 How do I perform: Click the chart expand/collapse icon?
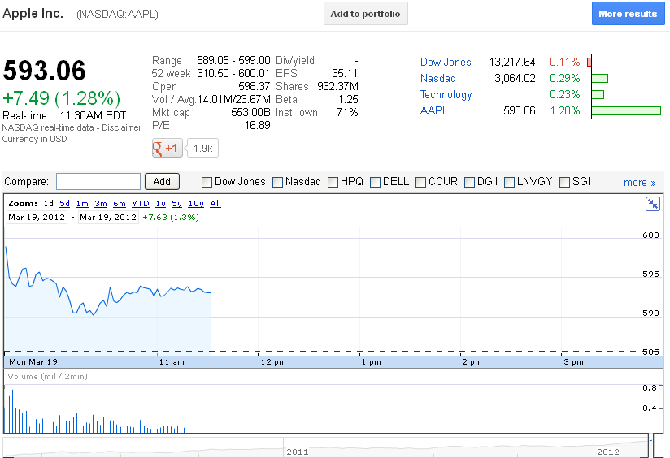652,204
